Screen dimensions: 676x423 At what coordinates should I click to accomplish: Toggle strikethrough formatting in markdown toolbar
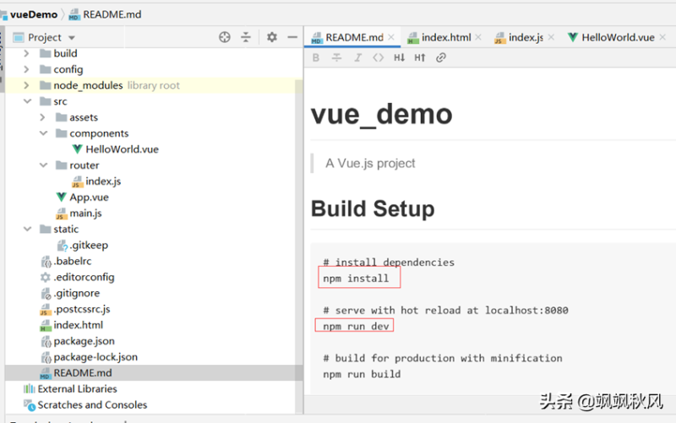pos(336,58)
